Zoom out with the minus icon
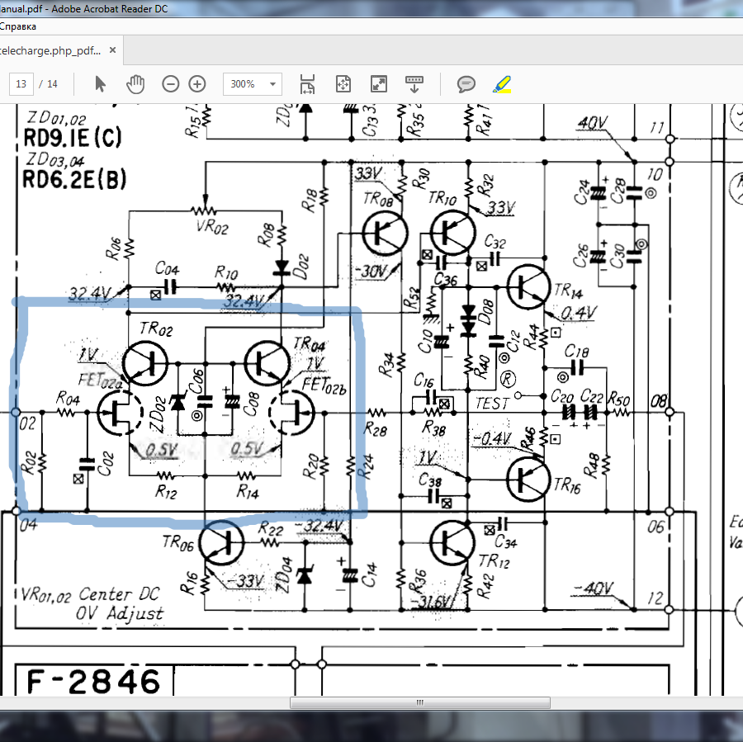Viewport: 743px width, 742px height. (171, 84)
